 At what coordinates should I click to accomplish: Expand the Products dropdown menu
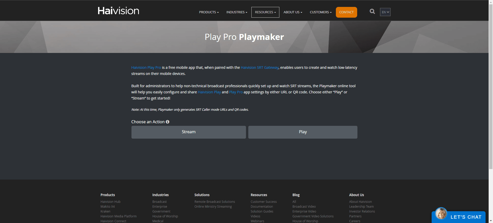(x=209, y=12)
